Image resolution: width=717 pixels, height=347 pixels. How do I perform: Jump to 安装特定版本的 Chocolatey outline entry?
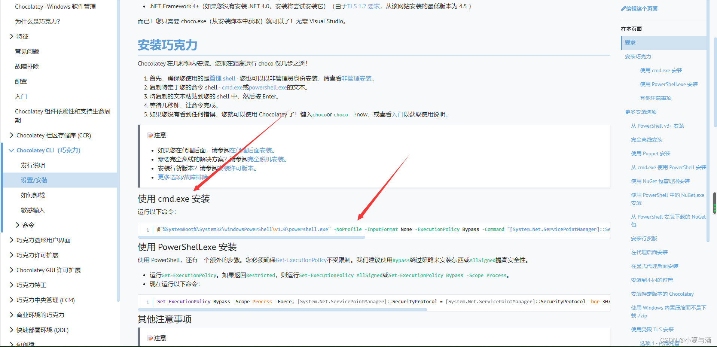pos(662,294)
